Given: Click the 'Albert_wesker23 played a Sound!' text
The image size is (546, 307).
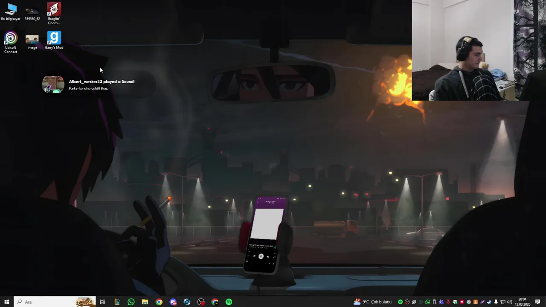Looking at the screenshot, I should (102, 81).
